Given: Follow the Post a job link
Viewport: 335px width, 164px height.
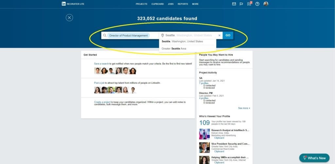Looking at the screenshot, I should coord(99,83).
